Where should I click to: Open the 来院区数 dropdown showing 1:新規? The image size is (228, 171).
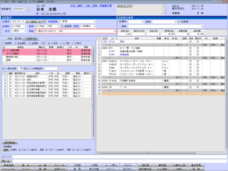[x=78, y=22]
